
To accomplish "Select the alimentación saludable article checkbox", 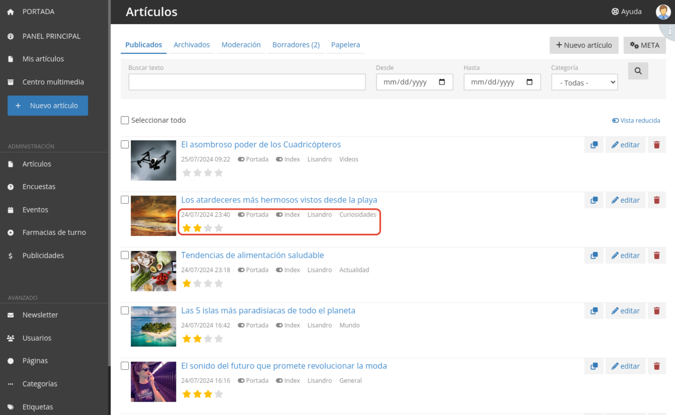I will click(x=125, y=255).
